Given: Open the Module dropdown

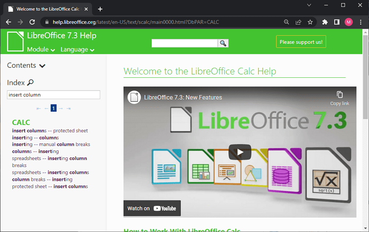Looking at the screenshot, I should click(41, 50).
